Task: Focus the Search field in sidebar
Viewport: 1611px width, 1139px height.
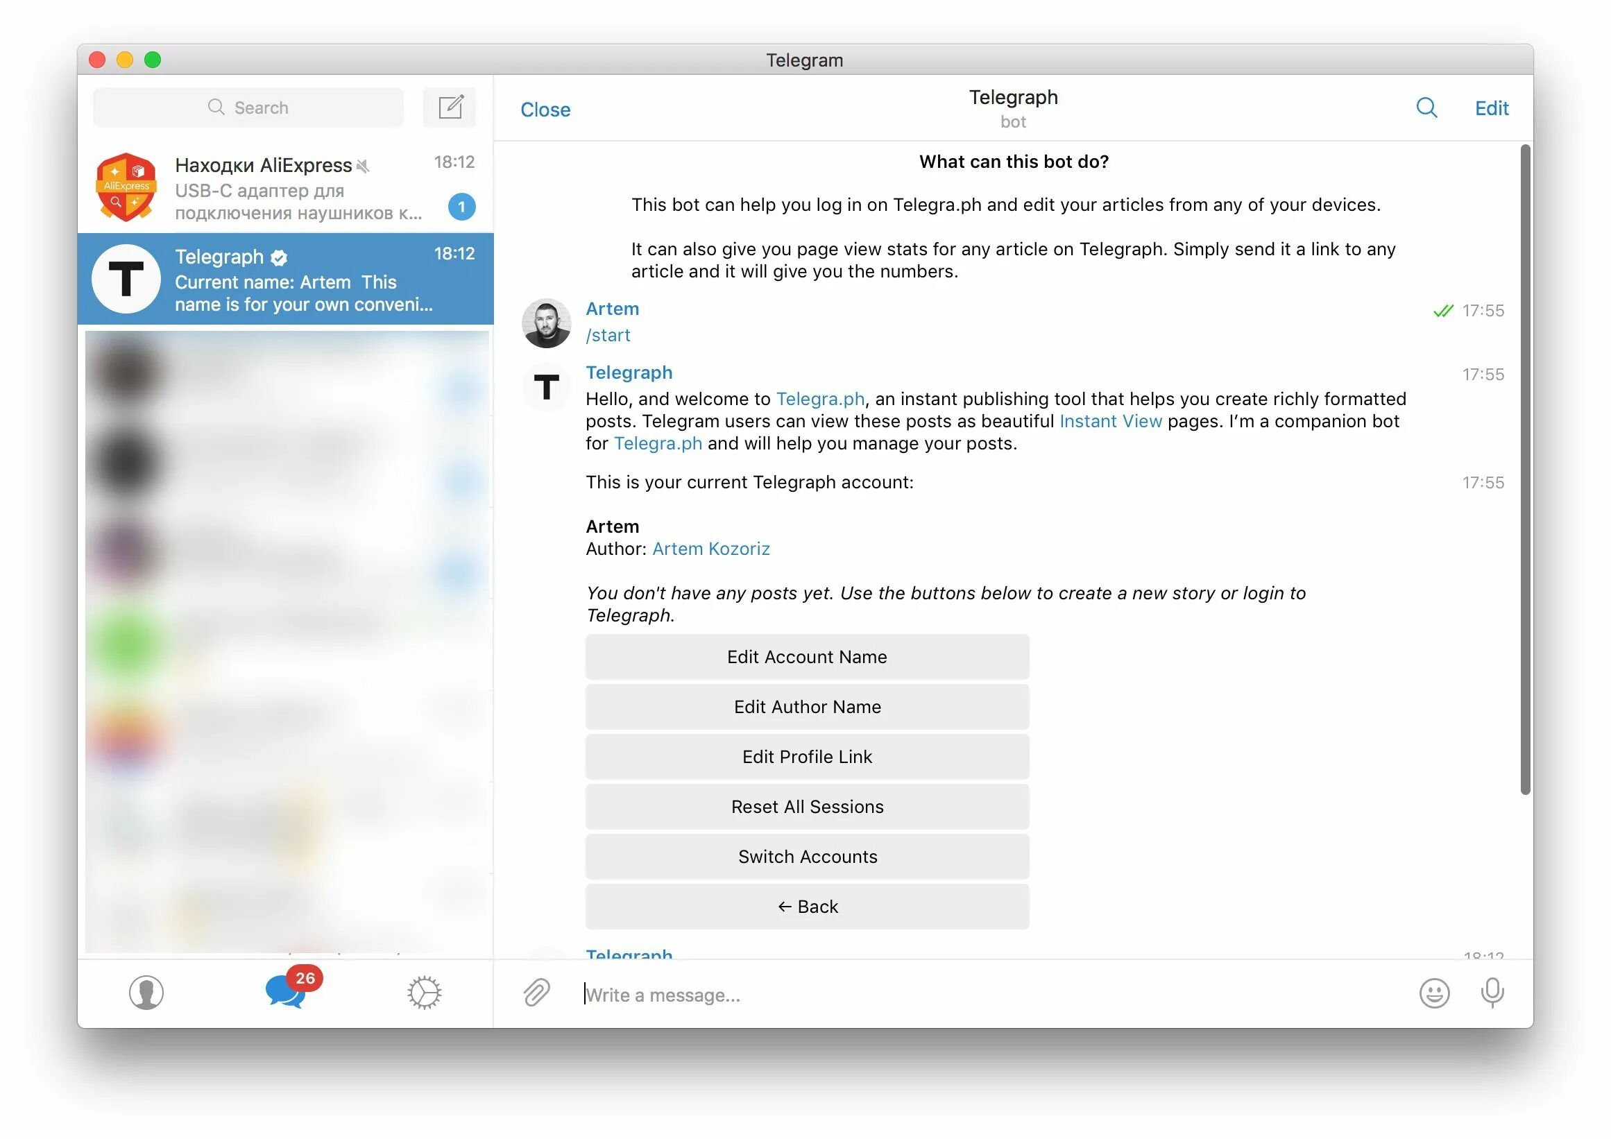Action: (x=248, y=108)
